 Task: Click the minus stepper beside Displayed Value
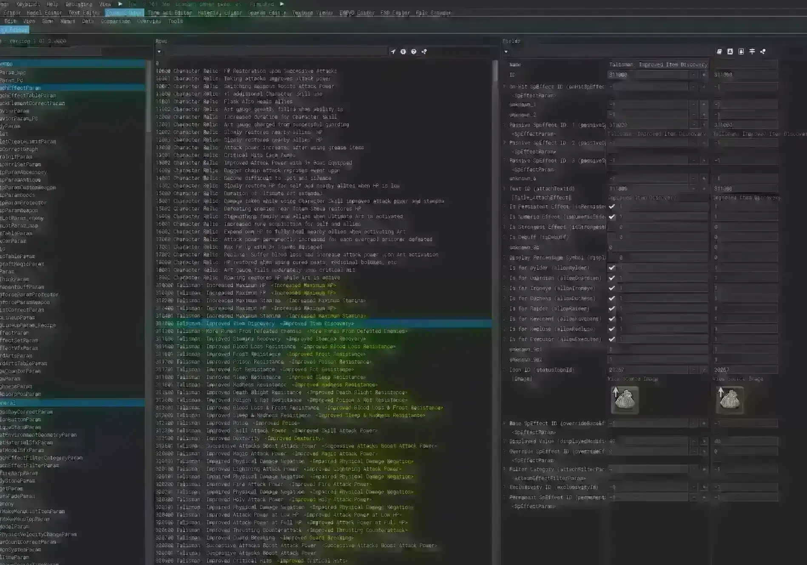693,441
